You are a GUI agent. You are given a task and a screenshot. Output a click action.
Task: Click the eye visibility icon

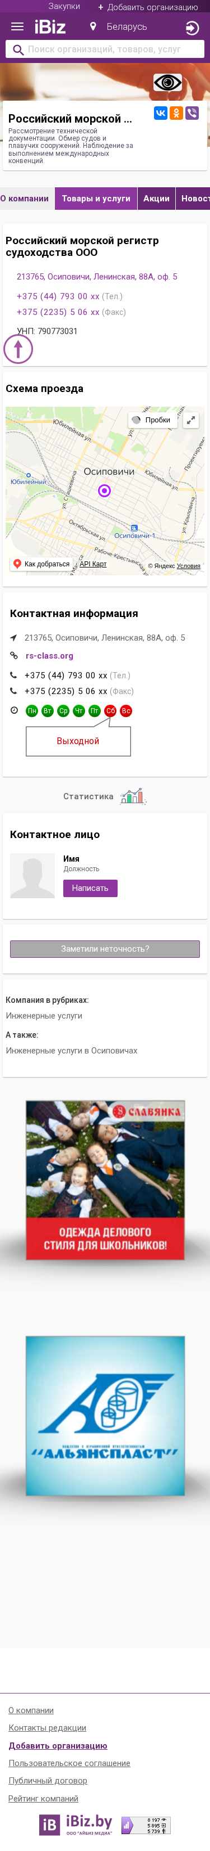click(x=168, y=83)
